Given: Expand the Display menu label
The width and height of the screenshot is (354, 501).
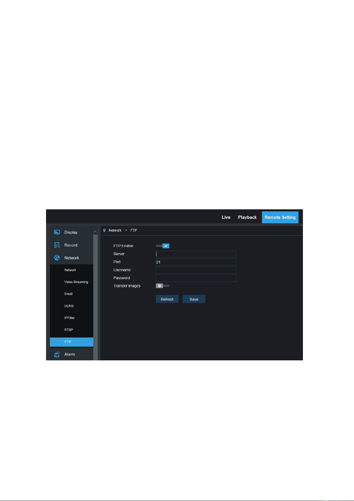Looking at the screenshot, I should point(71,232).
